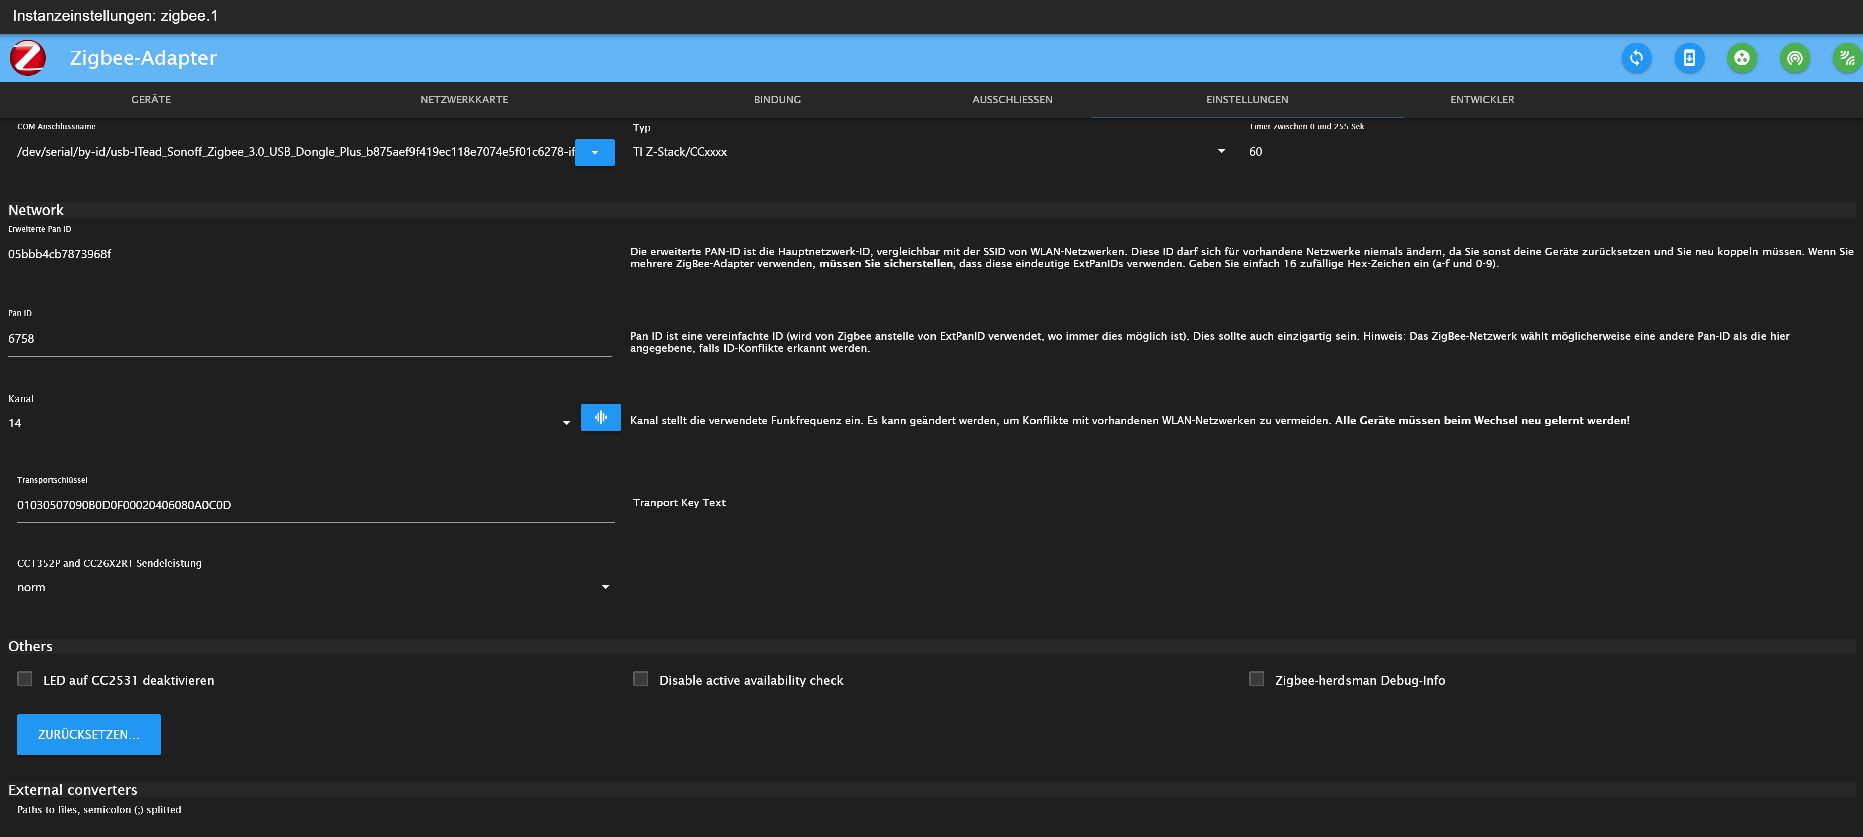Open the Sendeleistung norm dropdown

pos(315,587)
